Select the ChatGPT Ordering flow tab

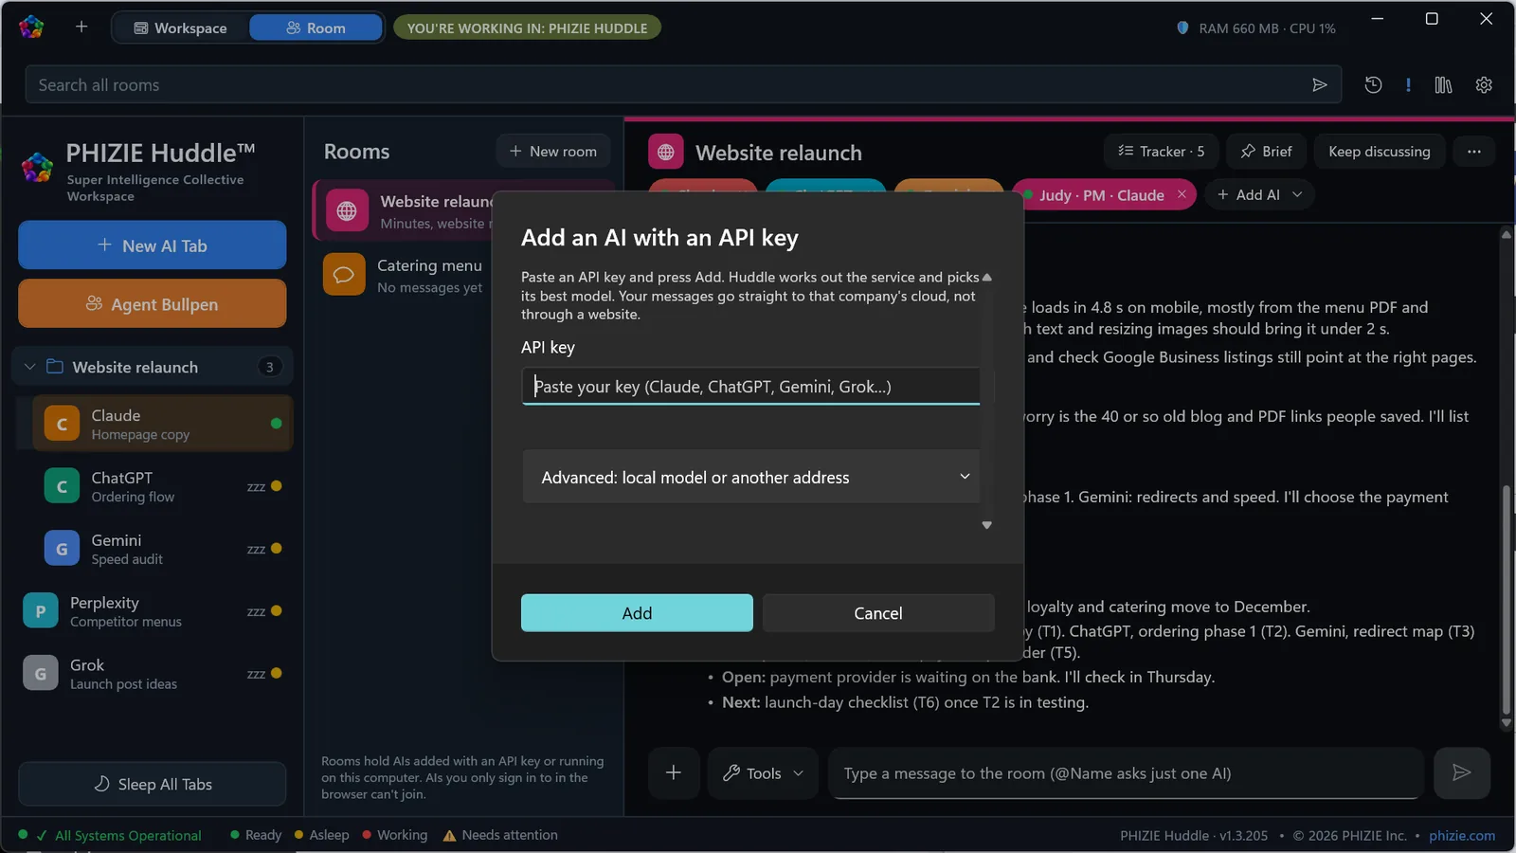(x=162, y=486)
